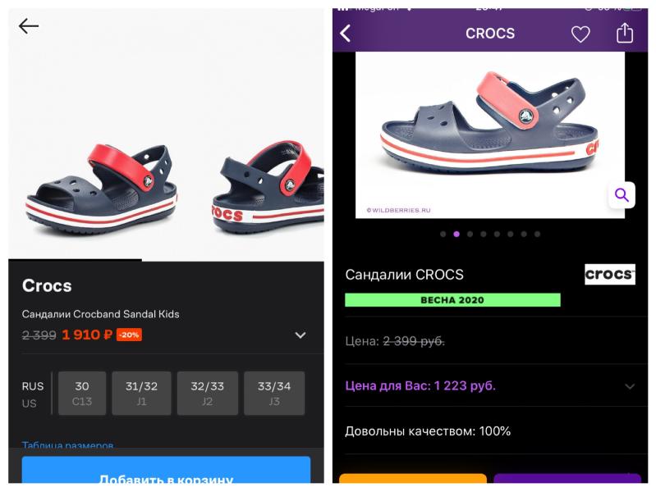Tap the 'ВЕСНА 2020' green label

tap(452, 300)
